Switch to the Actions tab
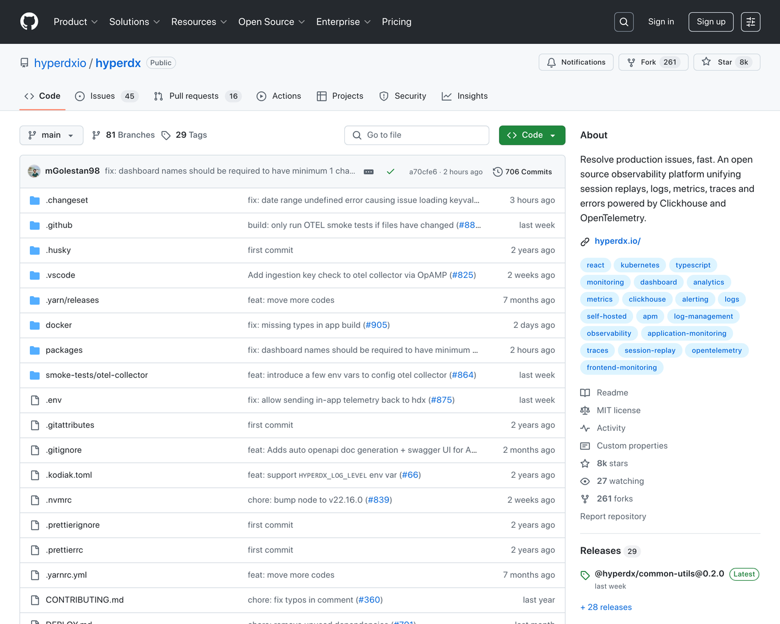Viewport: 780px width, 624px height. coord(279,96)
